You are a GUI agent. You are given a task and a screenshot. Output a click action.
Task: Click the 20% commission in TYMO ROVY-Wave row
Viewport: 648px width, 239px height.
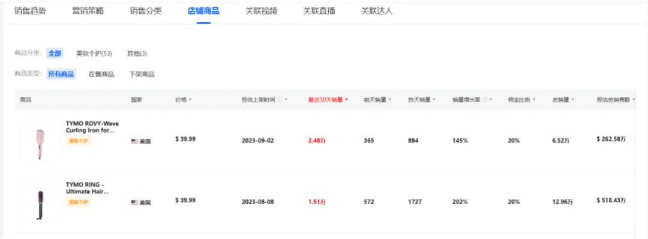514,141
